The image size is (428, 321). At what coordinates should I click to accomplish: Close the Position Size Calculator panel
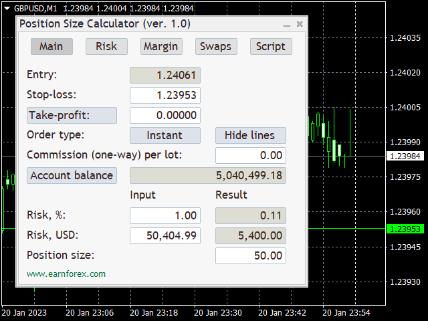pyautogui.click(x=300, y=24)
